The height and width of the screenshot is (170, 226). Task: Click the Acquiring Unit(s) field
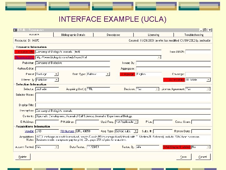(98, 89)
